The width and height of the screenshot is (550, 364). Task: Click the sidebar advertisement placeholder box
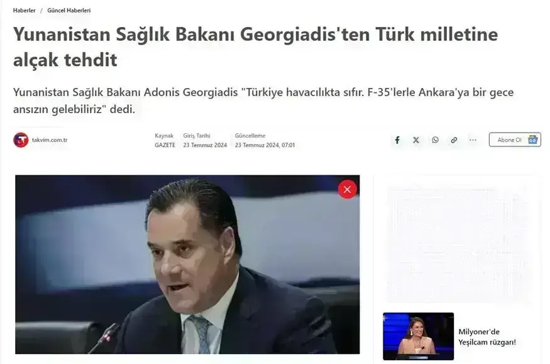[x=458, y=245]
